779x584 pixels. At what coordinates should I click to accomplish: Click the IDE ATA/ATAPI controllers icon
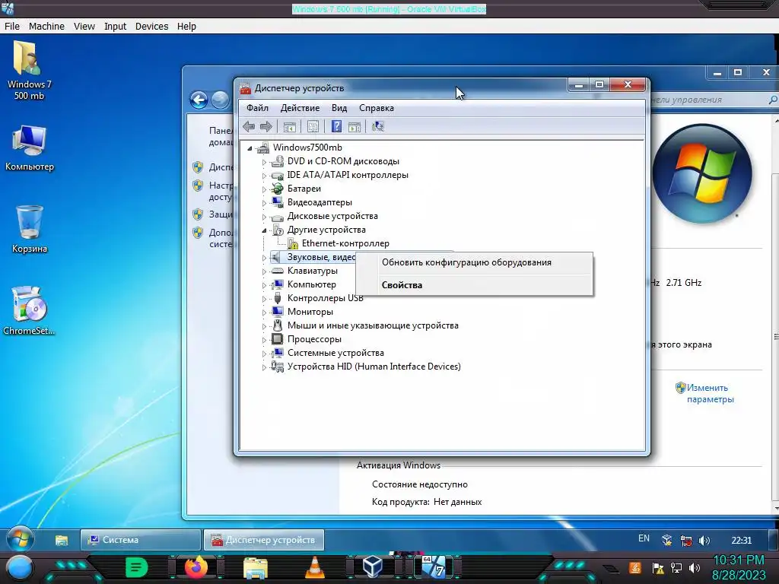tap(277, 176)
